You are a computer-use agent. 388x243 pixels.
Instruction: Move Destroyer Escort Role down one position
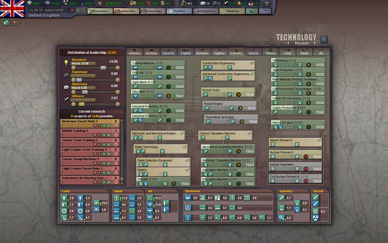[100, 125]
